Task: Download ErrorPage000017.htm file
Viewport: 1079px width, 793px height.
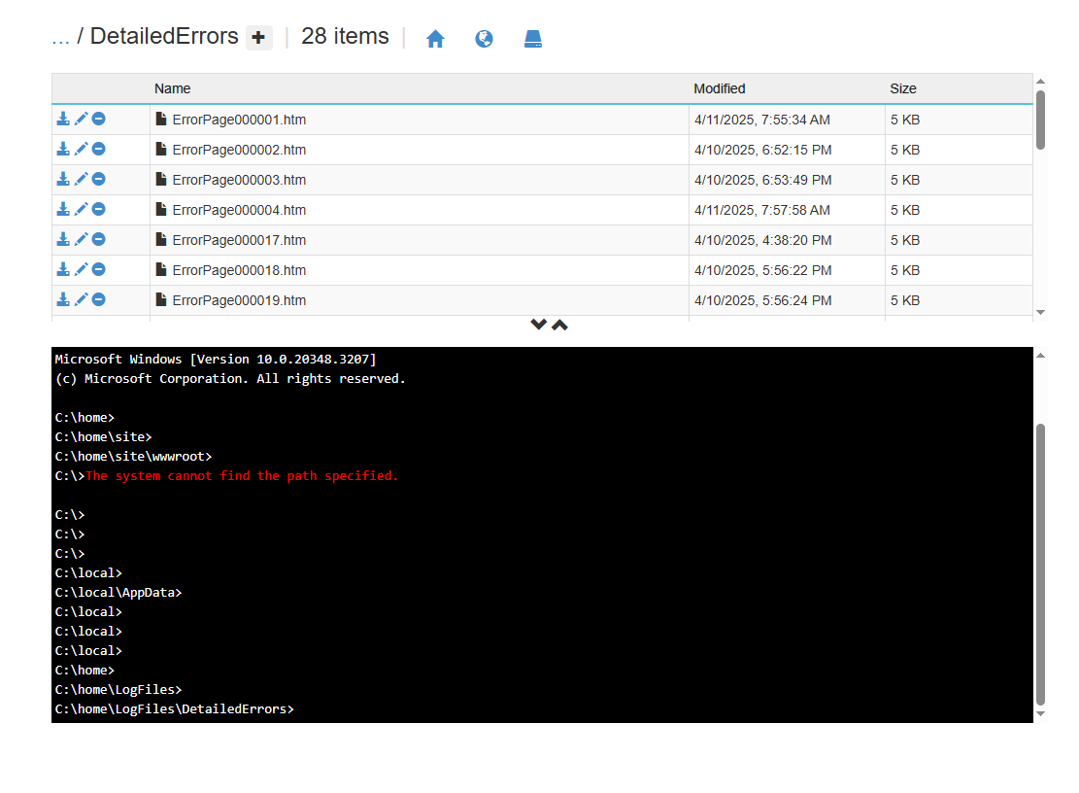Action: [63, 239]
